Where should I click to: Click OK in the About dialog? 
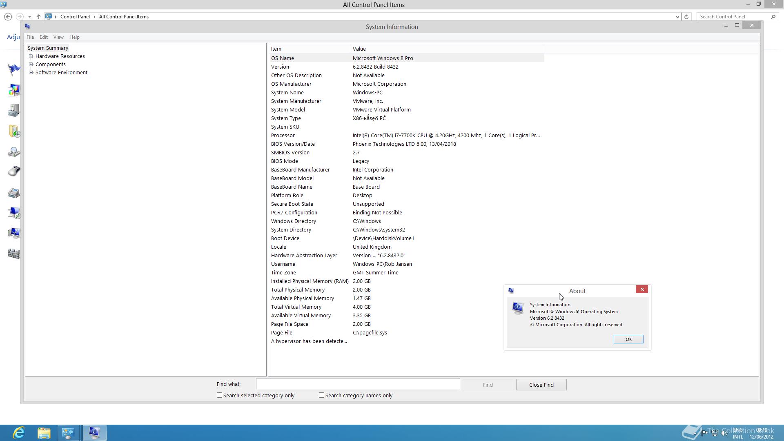[628, 339]
